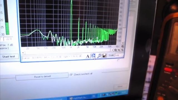Click the middle horizontal zoom magnifier icon

(119, 50)
